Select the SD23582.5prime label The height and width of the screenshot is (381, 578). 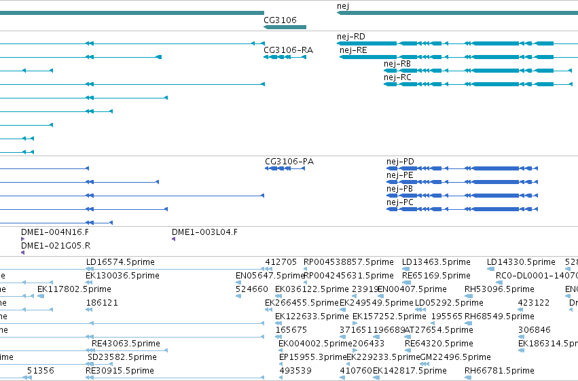coord(122,357)
